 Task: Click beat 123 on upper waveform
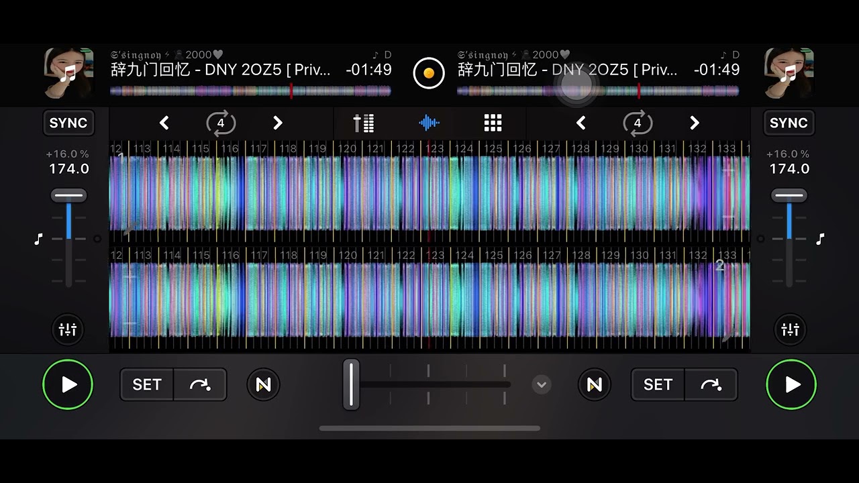pos(435,149)
